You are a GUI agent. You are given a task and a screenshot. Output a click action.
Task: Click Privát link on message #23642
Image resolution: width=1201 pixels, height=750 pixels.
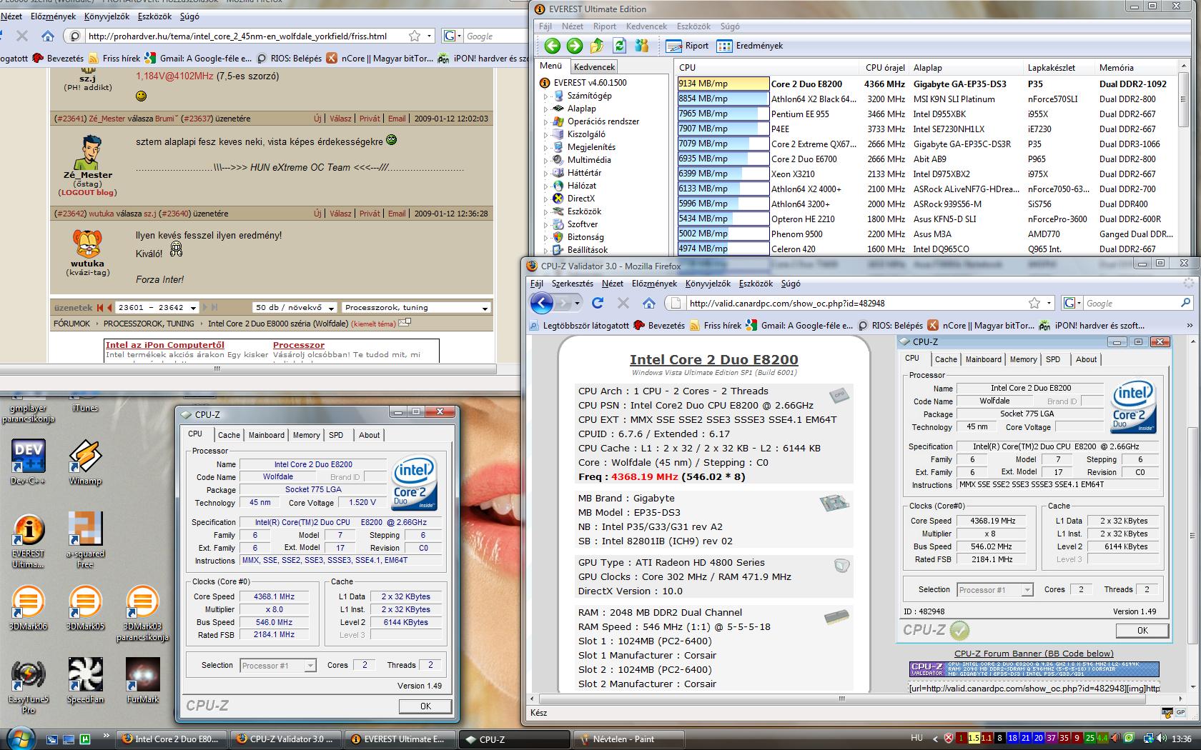pyautogui.click(x=370, y=214)
